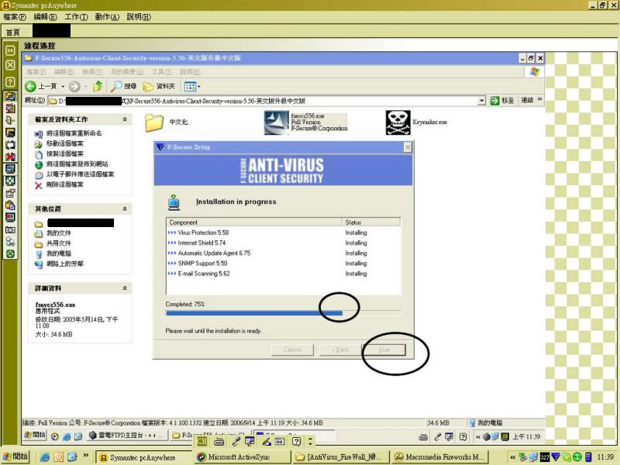Image resolution: width=620 pixels, height=465 pixels.
Task: Switch to the 首頁 tab
Action: pos(13,33)
